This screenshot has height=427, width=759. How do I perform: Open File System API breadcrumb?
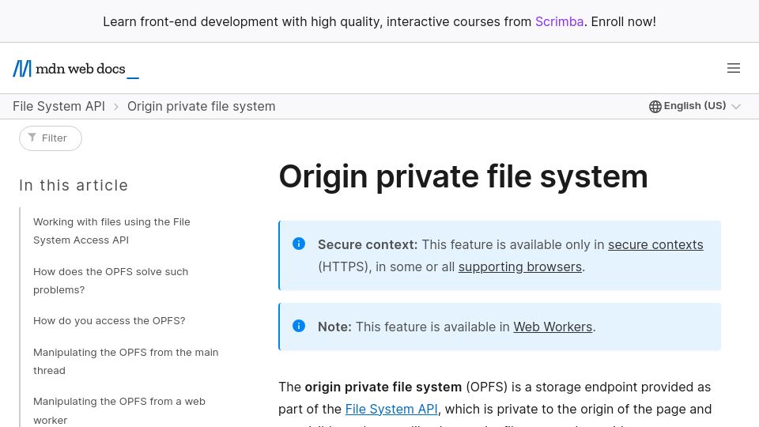pos(59,107)
